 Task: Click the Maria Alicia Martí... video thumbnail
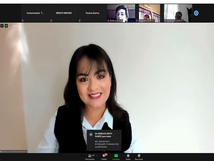click(x=149, y=13)
